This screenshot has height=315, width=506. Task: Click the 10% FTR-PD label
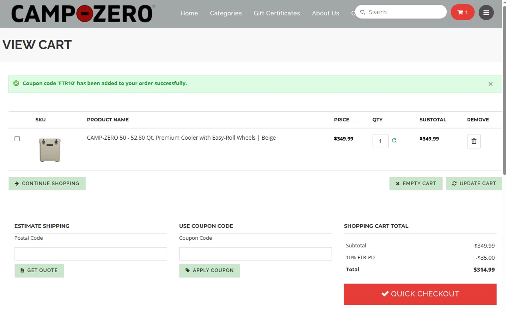click(360, 257)
